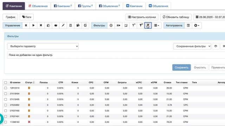The width and height of the screenshot is (225, 126).
Task: Open the Кампании tab with target icon
Action: pyautogui.click(x=14, y=6)
